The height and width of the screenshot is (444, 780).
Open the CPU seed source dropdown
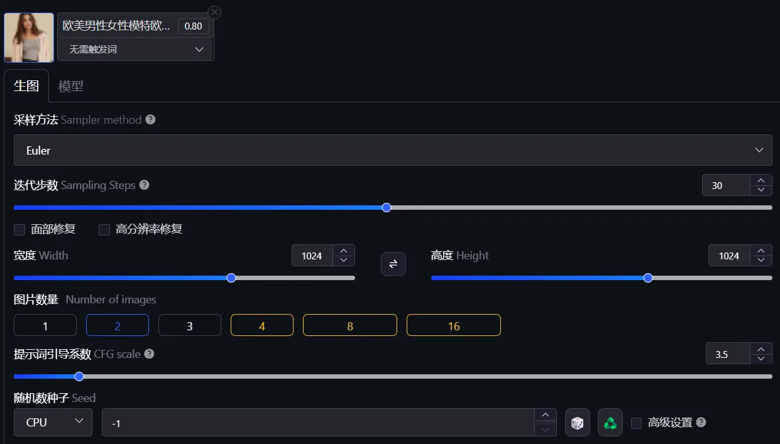pos(53,422)
